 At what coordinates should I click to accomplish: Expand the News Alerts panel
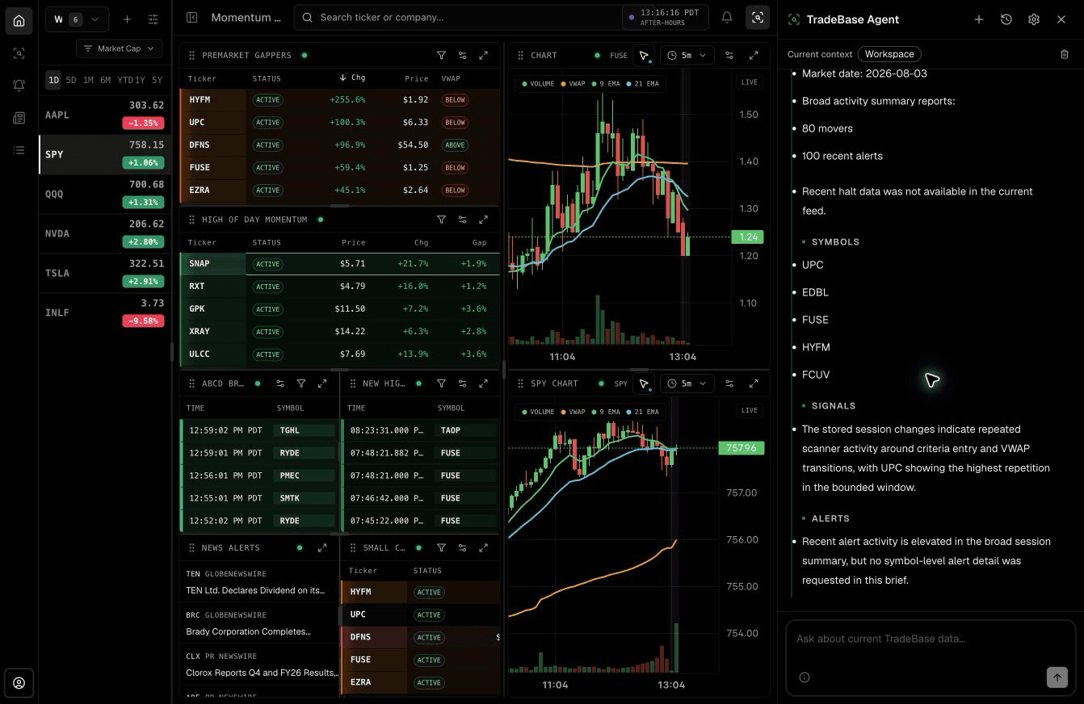(x=322, y=547)
